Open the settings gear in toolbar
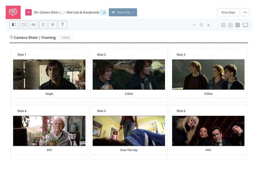Screen dimensions: 258x170 53,25
